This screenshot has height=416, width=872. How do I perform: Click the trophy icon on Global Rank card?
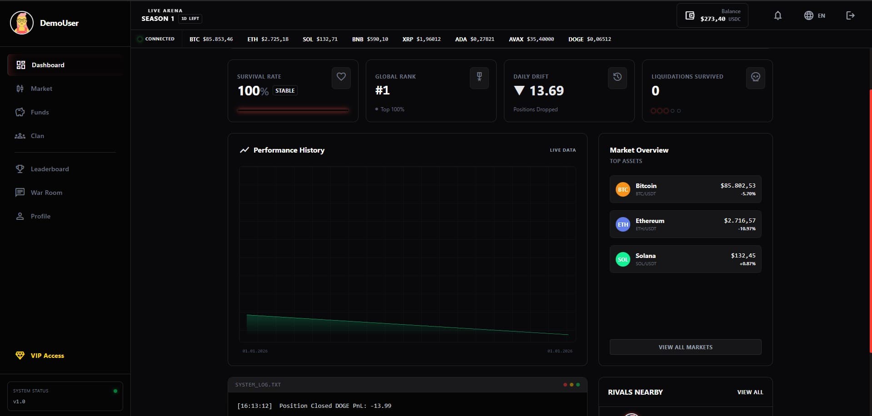pyautogui.click(x=479, y=78)
